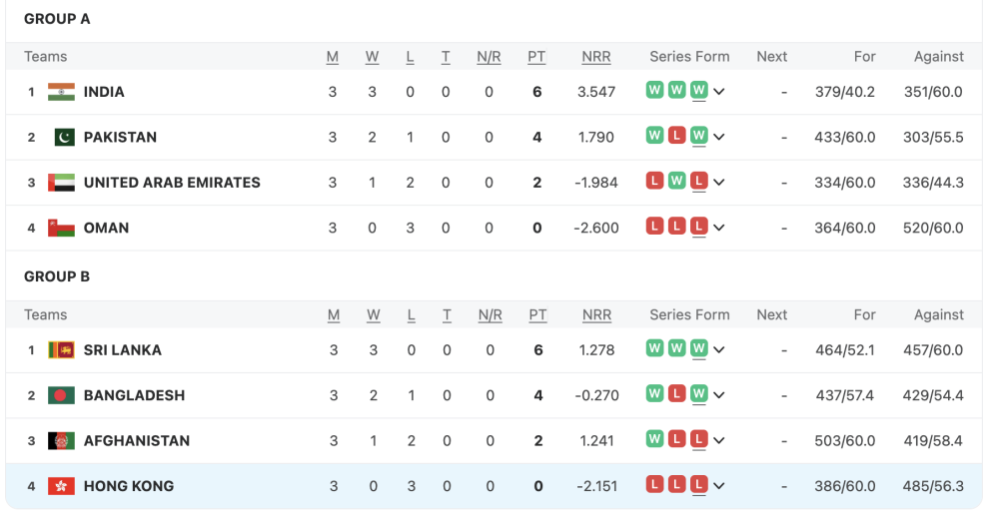Expand India's series form chevron
Screen dimensions: 999x521
pos(719,92)
